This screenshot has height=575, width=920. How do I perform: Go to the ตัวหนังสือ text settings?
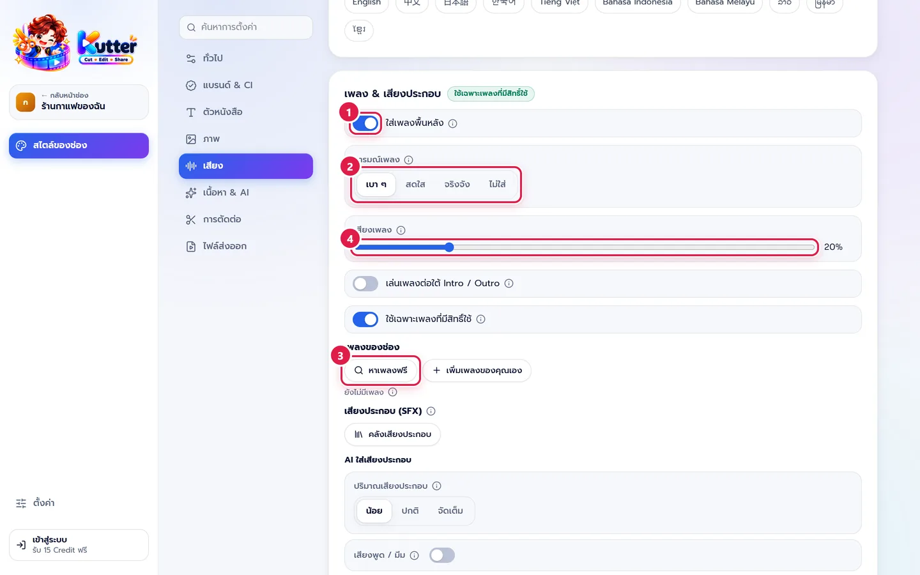(245, 112)
